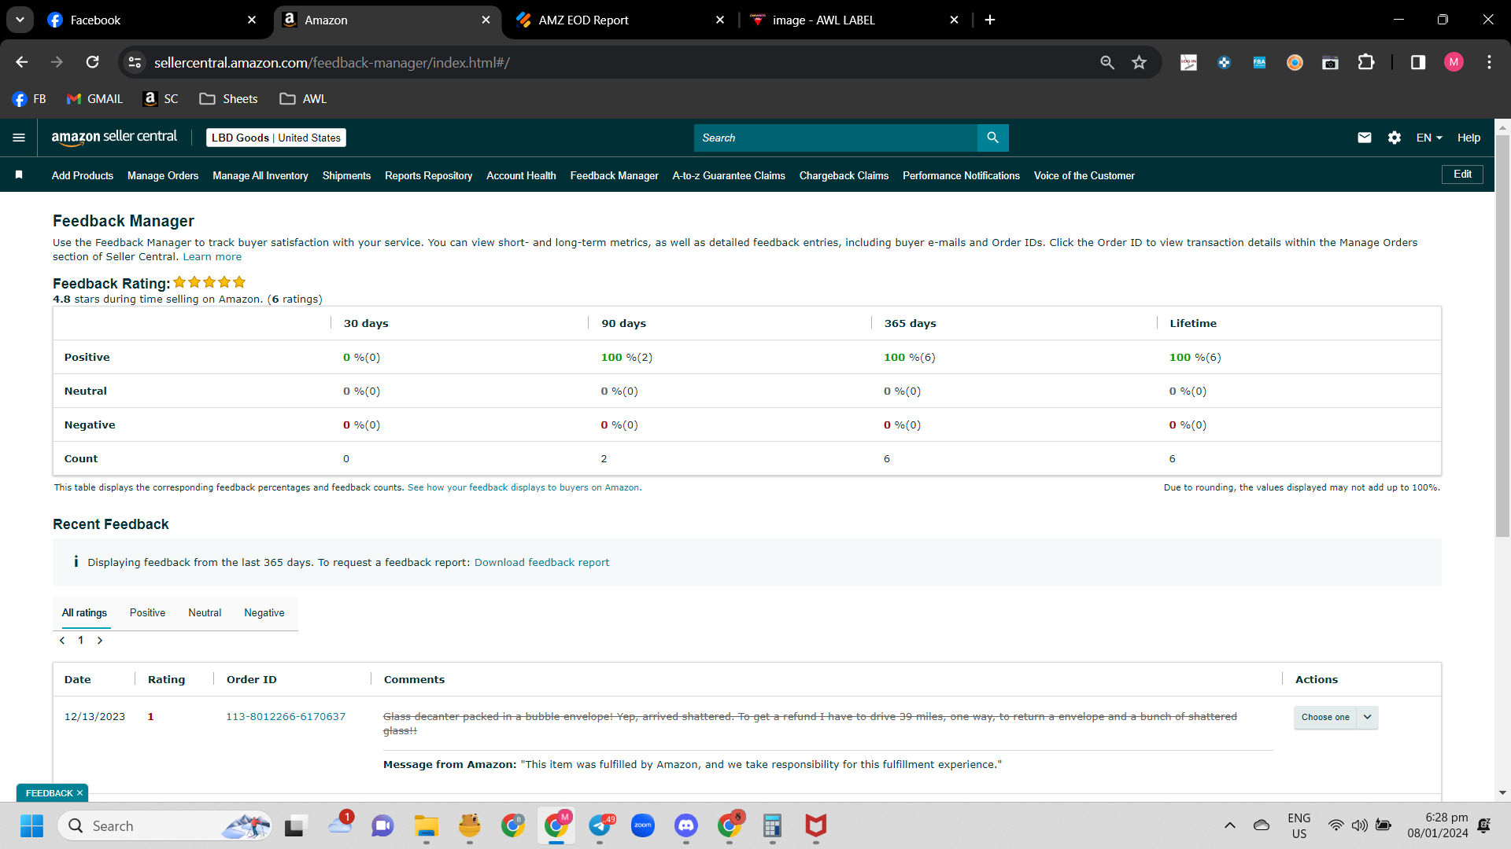The image size is (1511, 849).
Task: Open Performance Notifications
Action: 961,175
